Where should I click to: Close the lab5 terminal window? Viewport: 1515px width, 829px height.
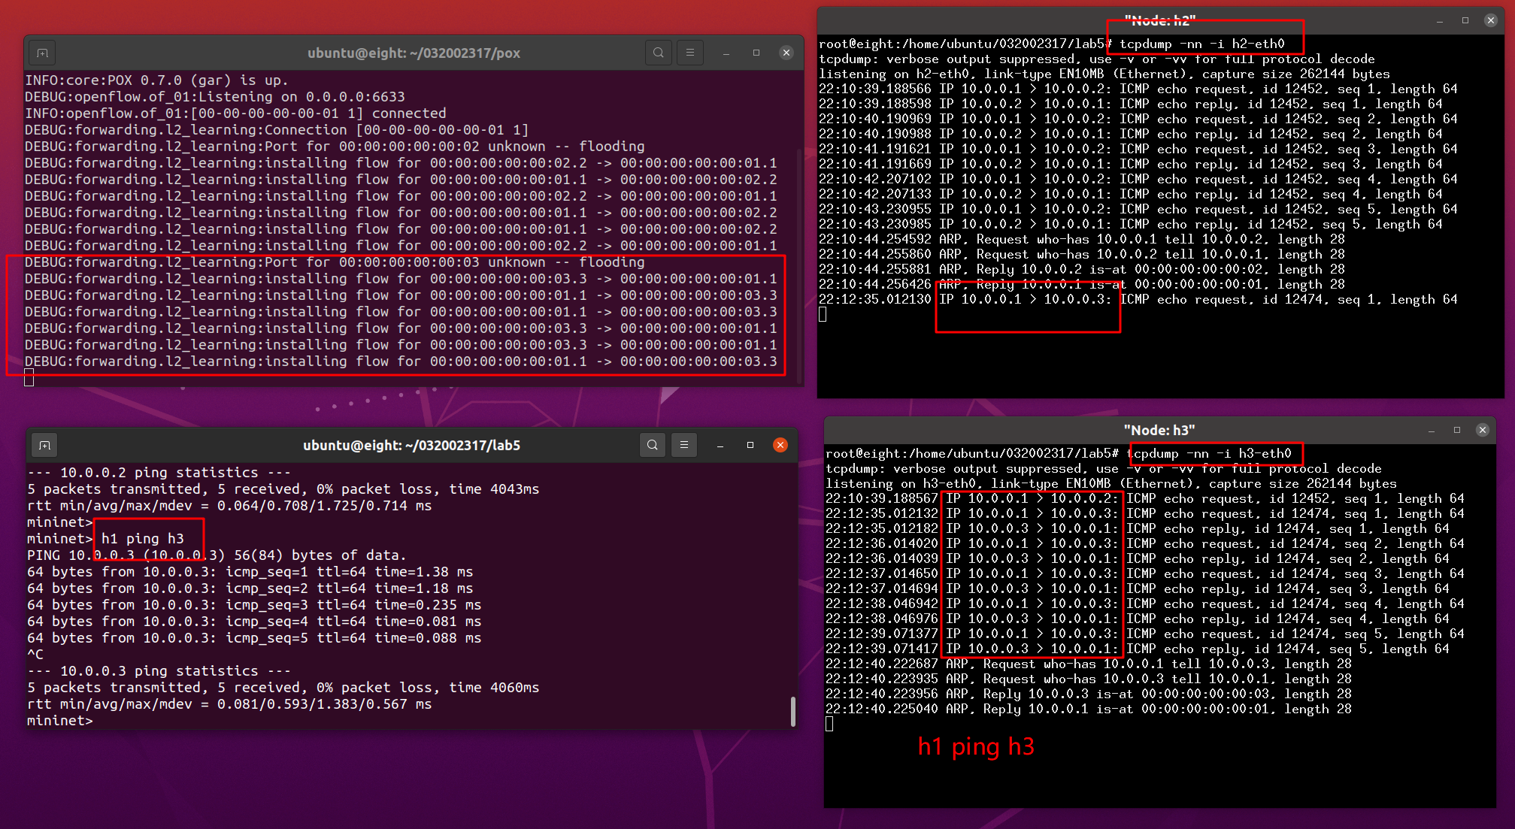[780, 445]
